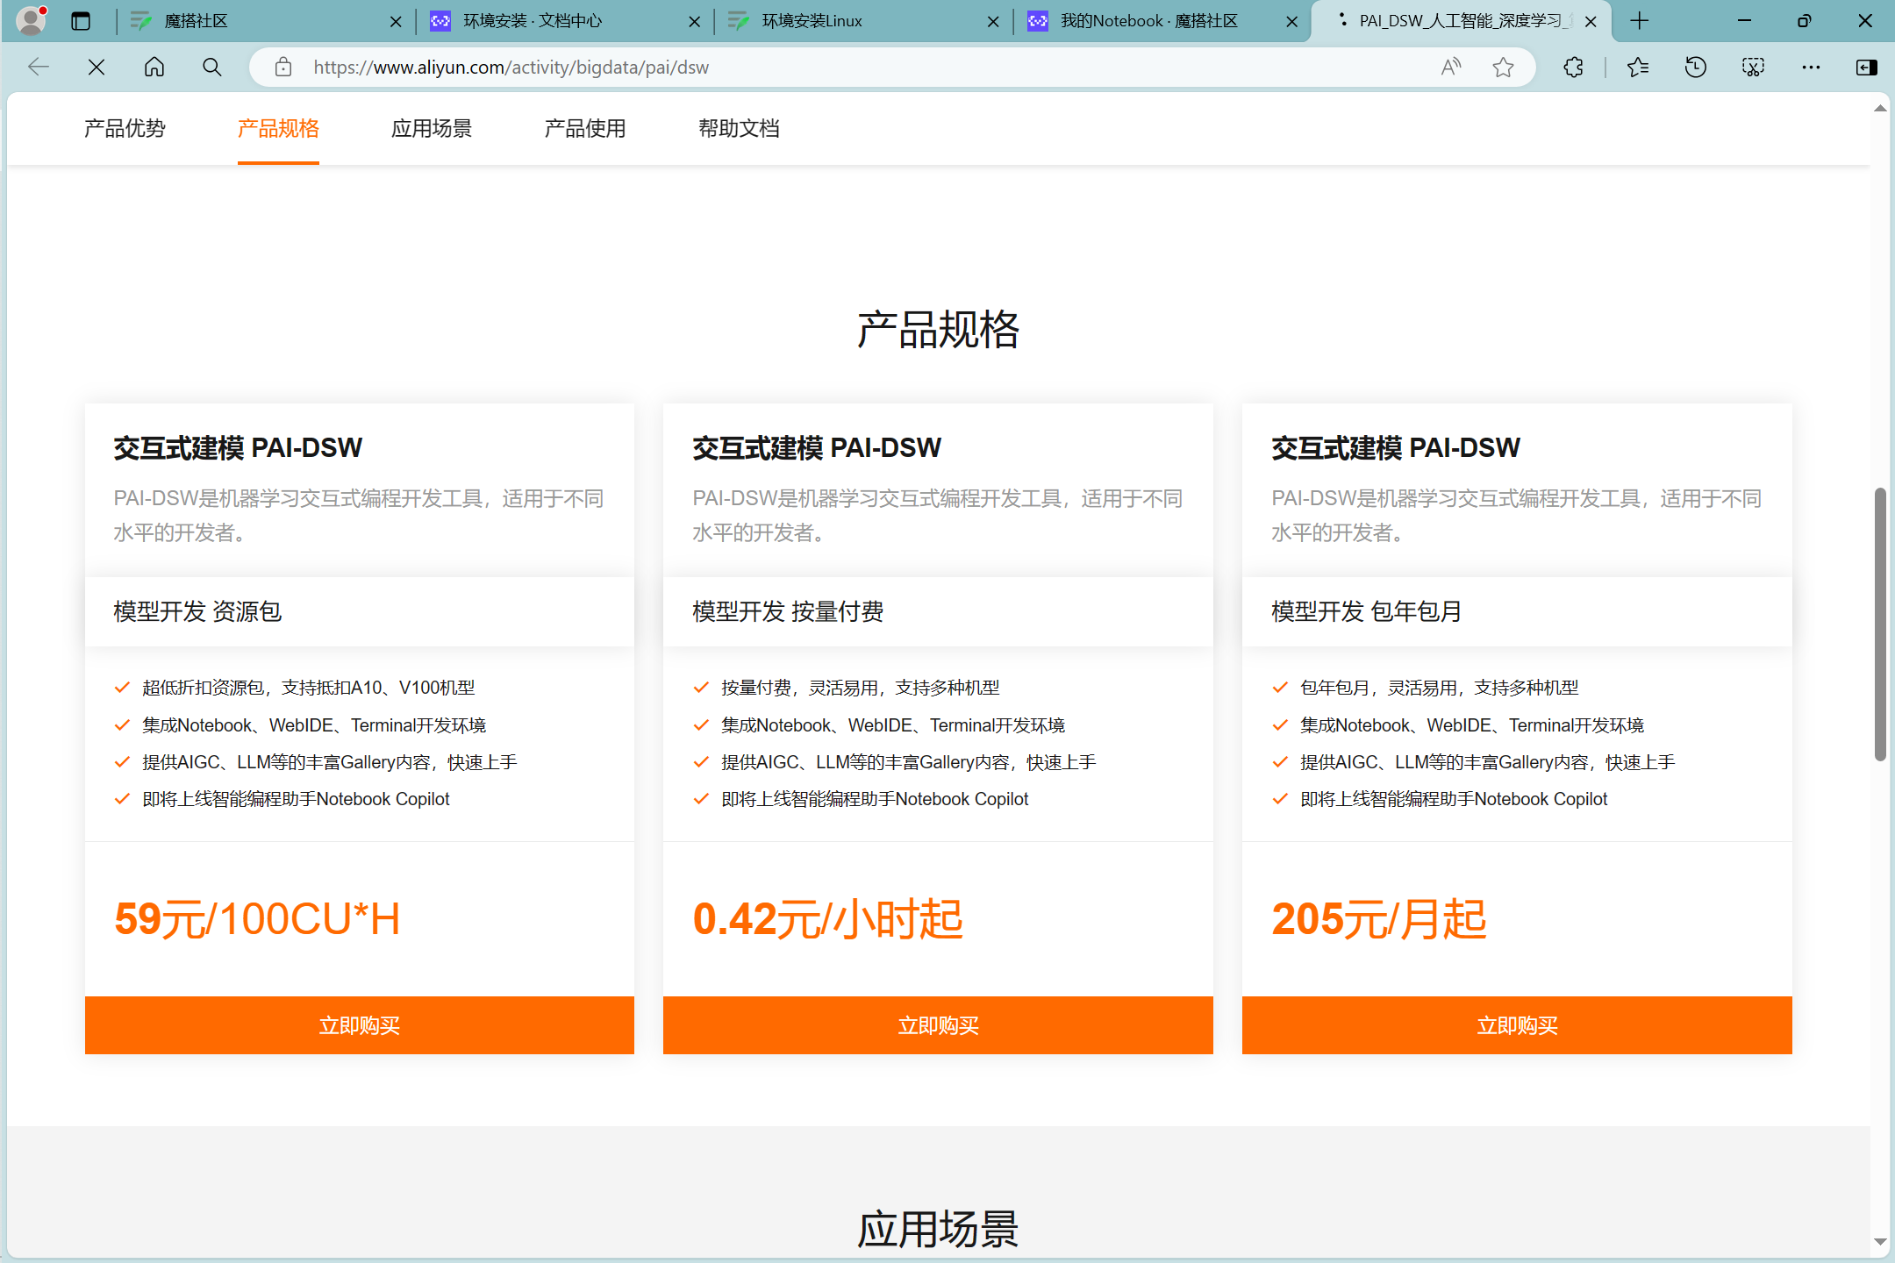The width and height of the screenshot is (1895, 1263).
Task: Open browser History icon
Action: pyautogui.click(x=1696, y=68)
